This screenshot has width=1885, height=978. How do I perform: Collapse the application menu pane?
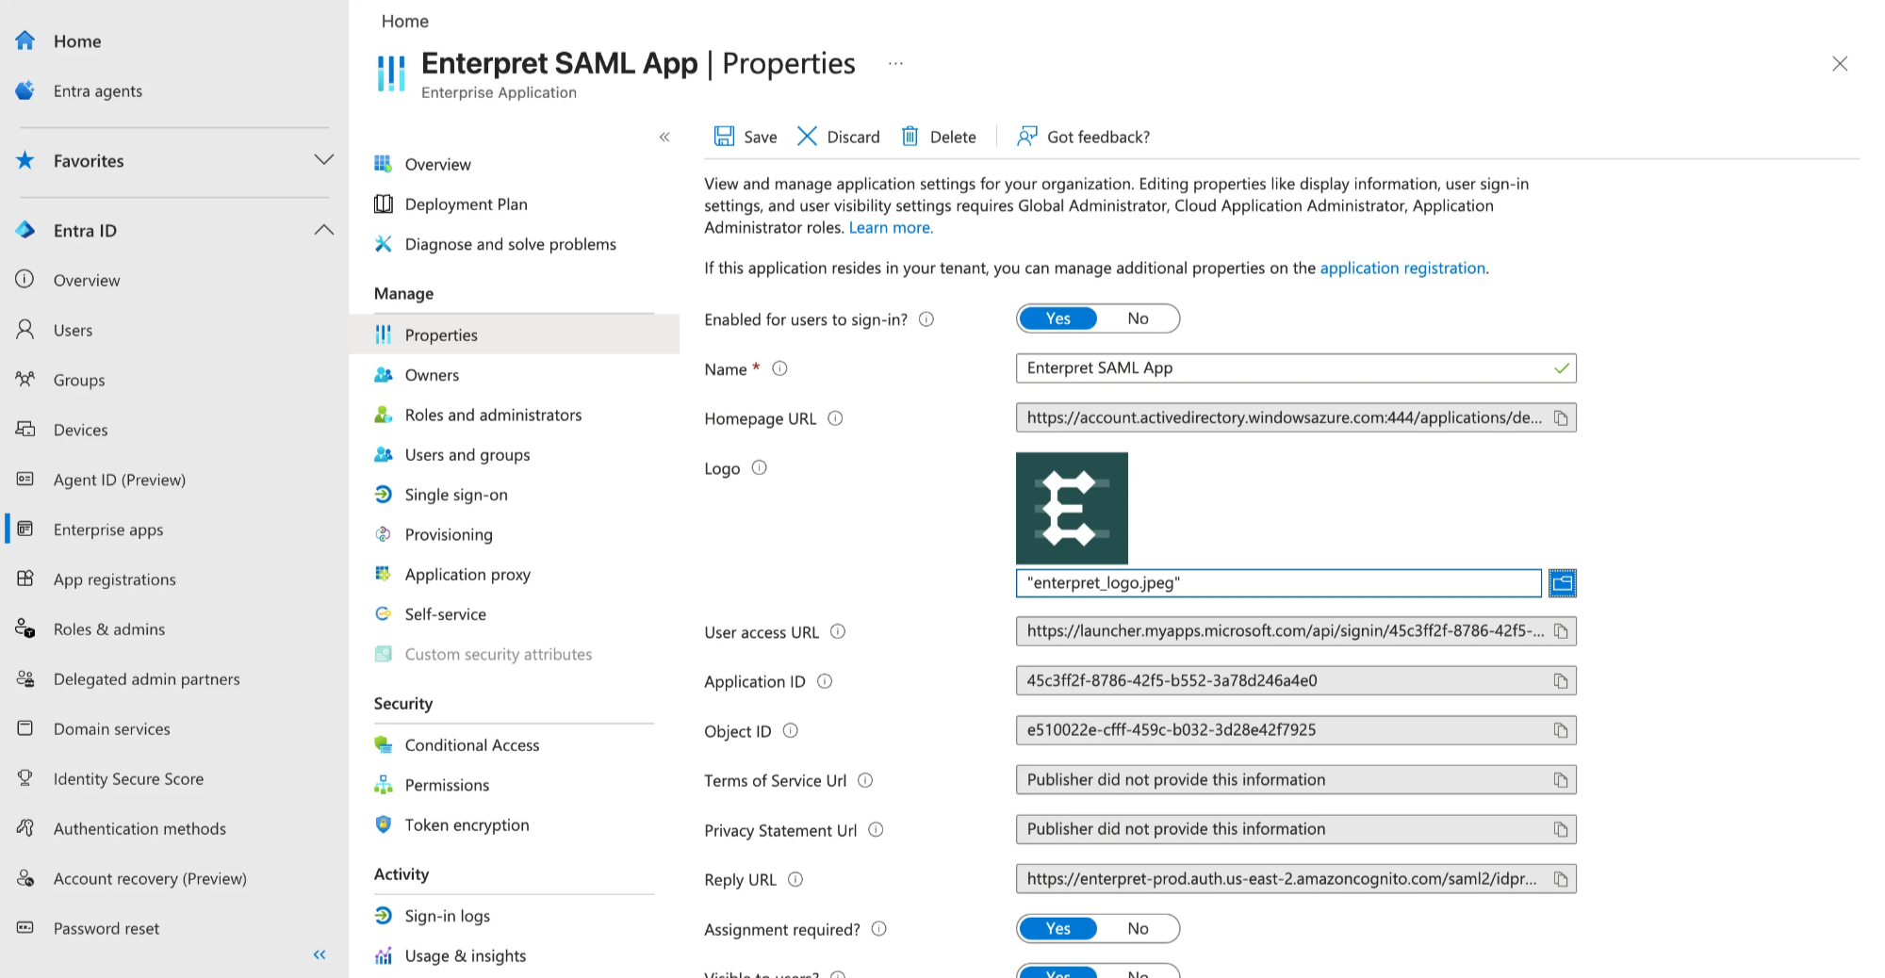[664, 137]
